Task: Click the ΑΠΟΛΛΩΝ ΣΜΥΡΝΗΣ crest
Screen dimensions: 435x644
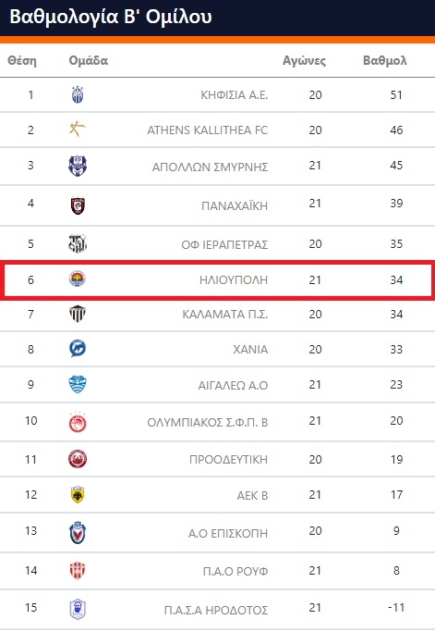Action: (78, 166)
